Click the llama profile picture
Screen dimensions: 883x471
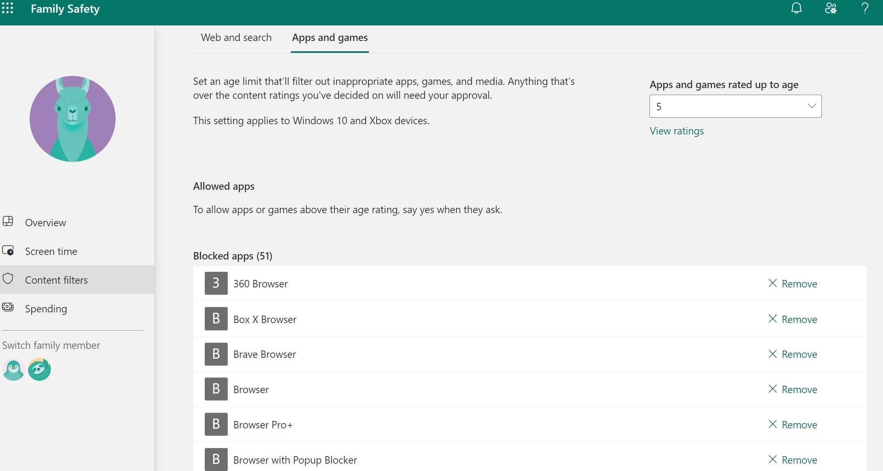pyautogui.click(x=73, y=119)
